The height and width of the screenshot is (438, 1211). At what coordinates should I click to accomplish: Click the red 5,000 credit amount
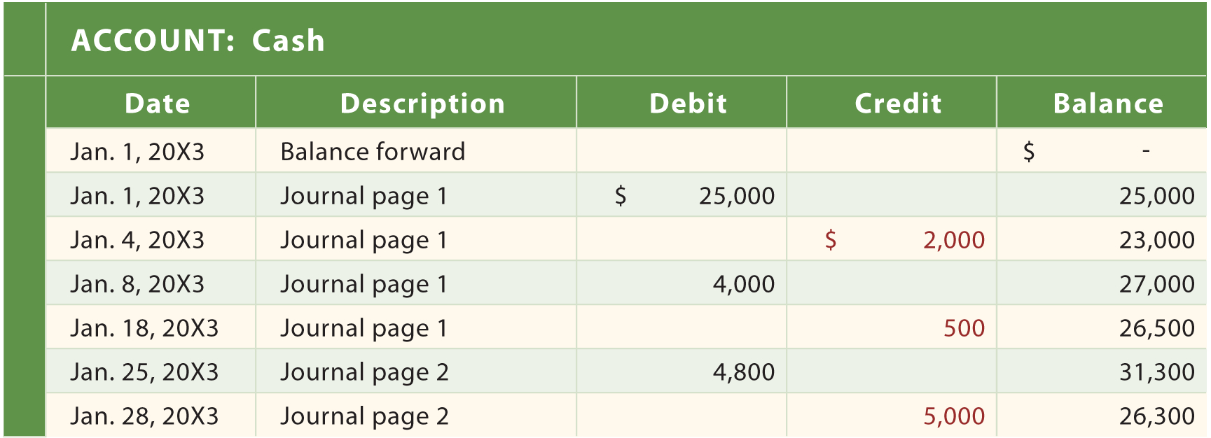[x=953, y=416]
